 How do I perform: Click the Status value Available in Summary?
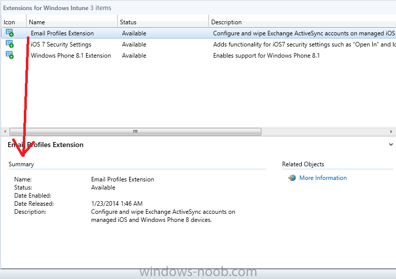[103, 188]
